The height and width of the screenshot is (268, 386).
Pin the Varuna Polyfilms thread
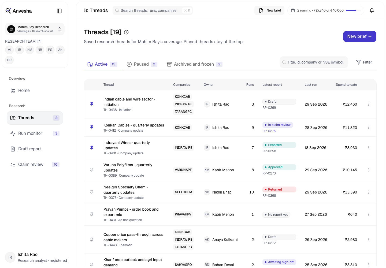pyautogui.click(x=92, y=170)
